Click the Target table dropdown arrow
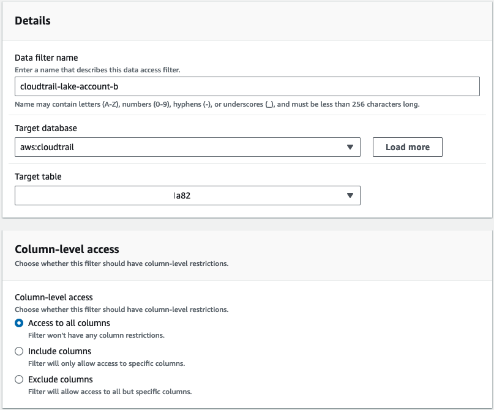The height and width of the screenshot is (410, 494). 351,195
